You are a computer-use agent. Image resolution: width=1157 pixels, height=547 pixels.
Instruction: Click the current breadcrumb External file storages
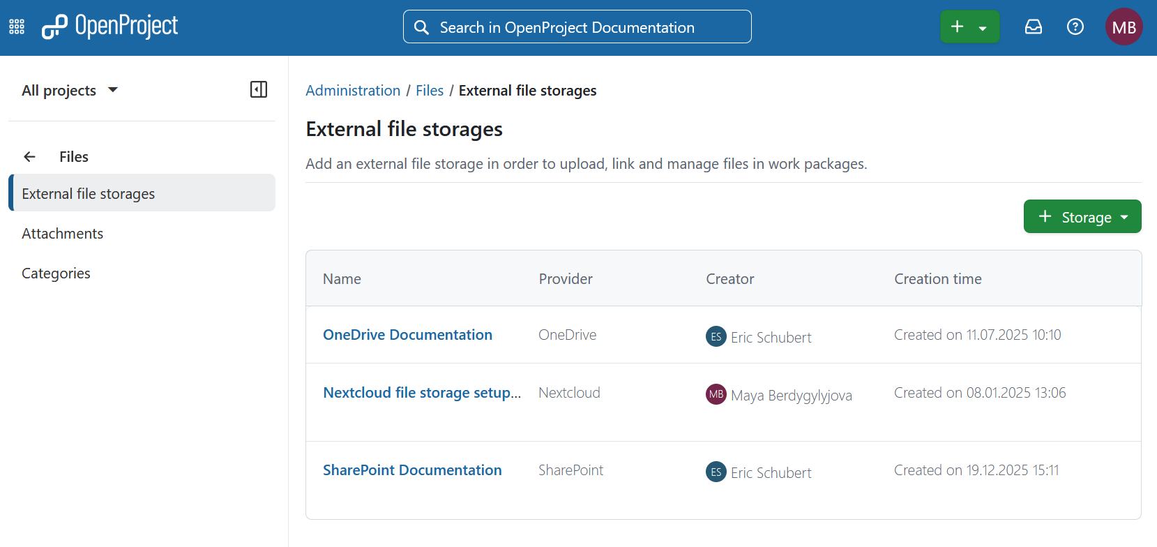[x=528, y=91]
